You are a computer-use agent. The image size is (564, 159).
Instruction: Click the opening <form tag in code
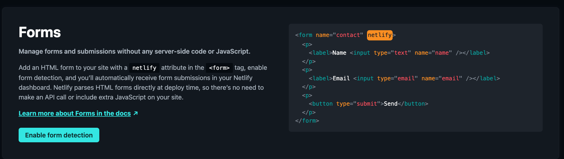[304, 35]
